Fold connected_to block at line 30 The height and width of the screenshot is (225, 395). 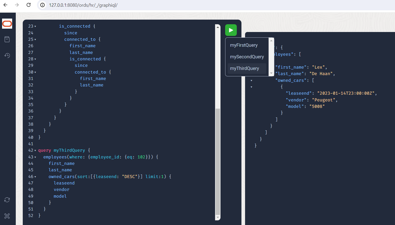tap(35, 72)
